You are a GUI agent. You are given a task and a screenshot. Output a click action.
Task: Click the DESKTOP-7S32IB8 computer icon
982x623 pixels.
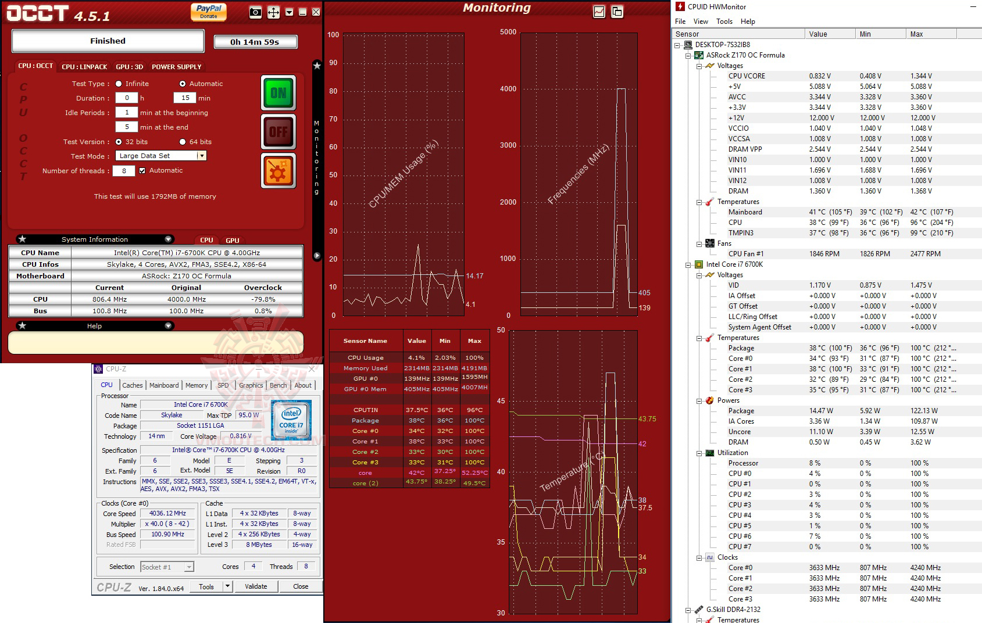(x=688, y=45)
